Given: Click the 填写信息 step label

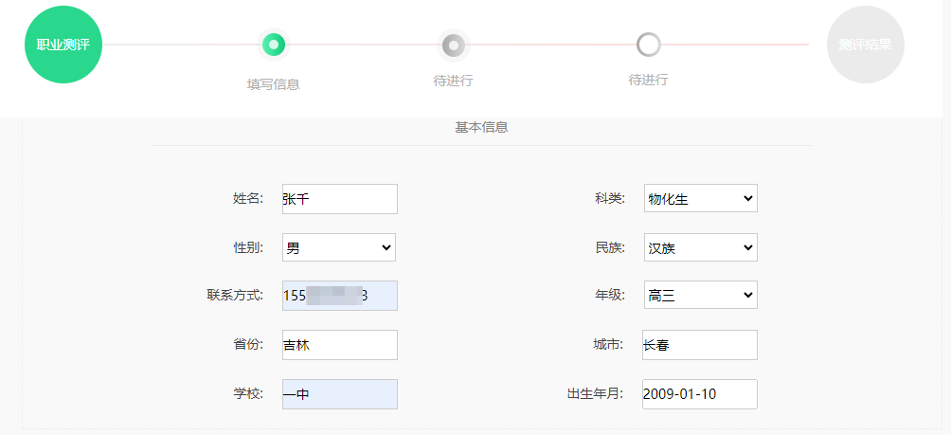Looking at the screenshot, I should (273, 83).
